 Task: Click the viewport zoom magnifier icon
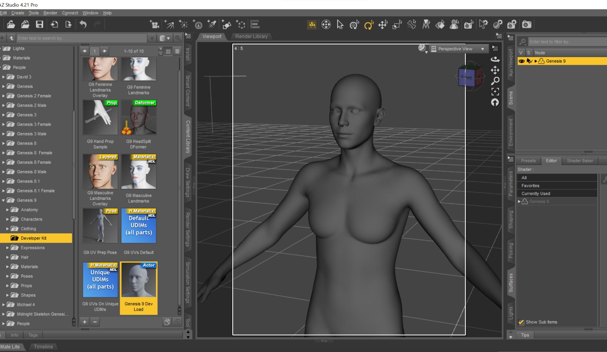tap(495, 81)
